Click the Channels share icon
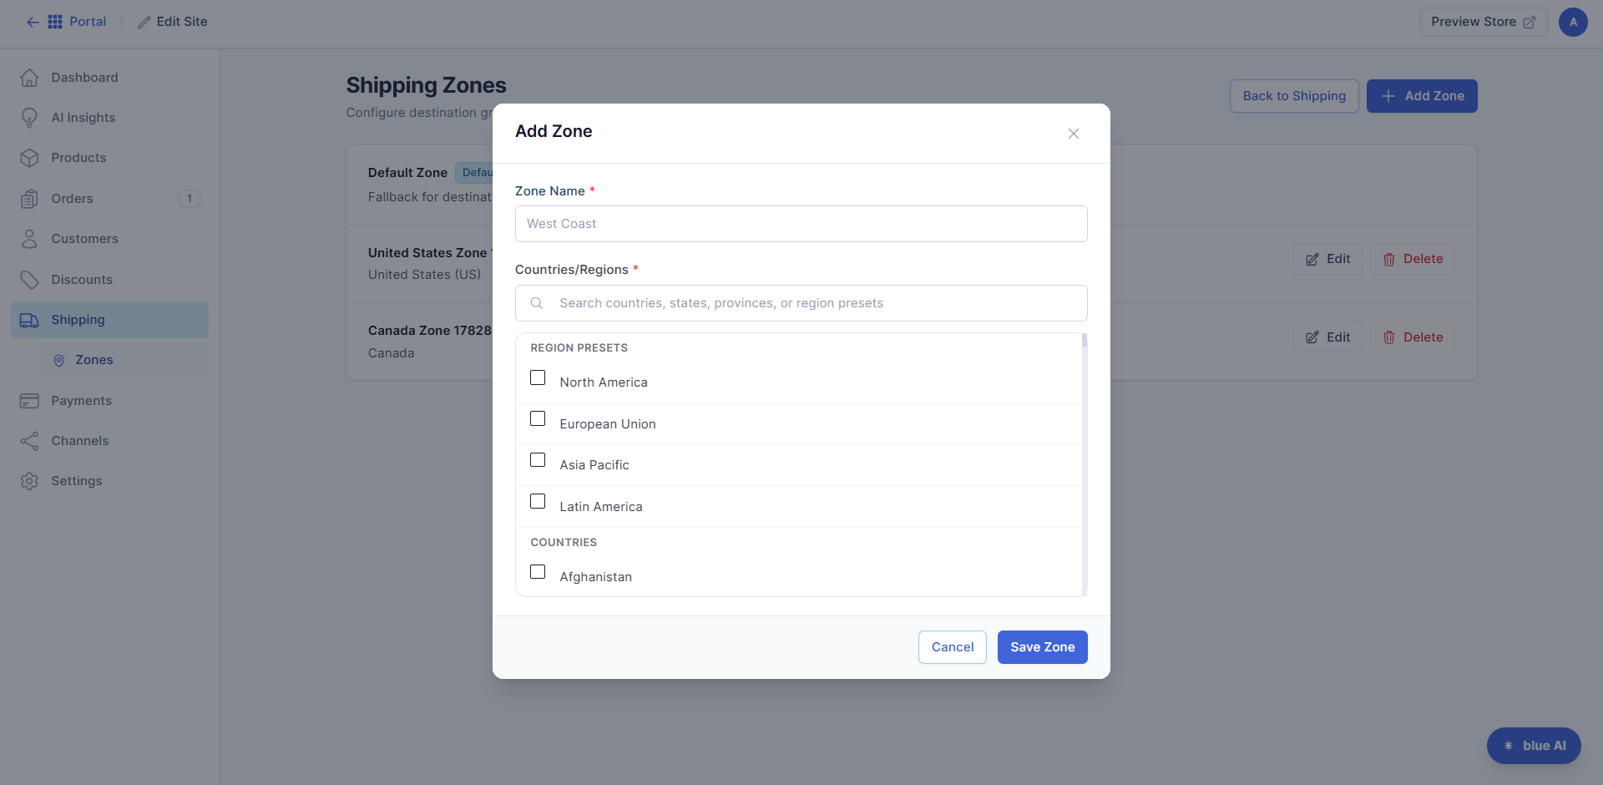The height and width of the screenshot is (785, 1603). pos(29,441)
